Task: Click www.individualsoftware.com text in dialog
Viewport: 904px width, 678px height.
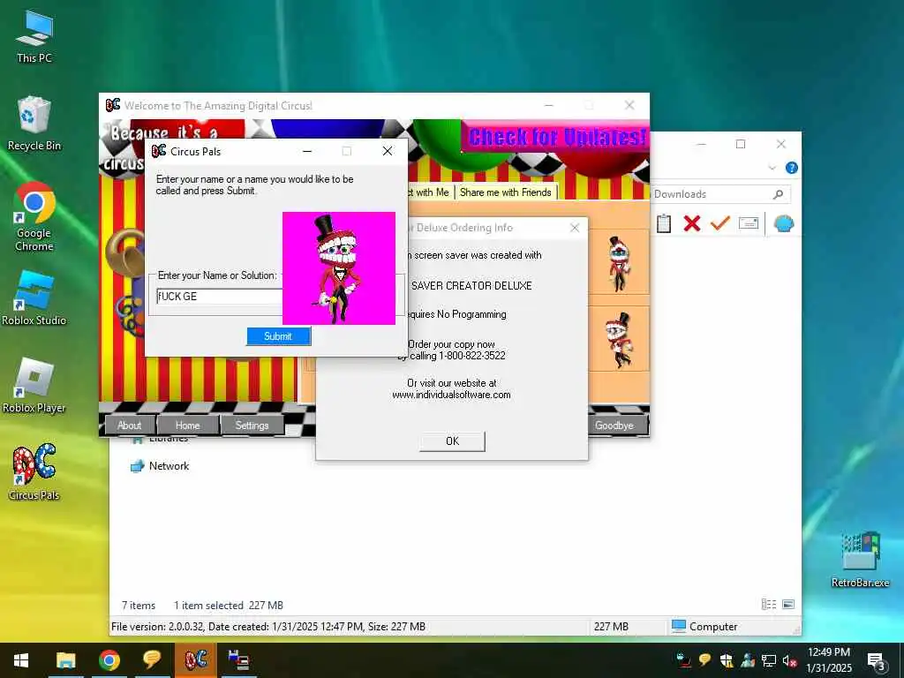Action: 451,395
